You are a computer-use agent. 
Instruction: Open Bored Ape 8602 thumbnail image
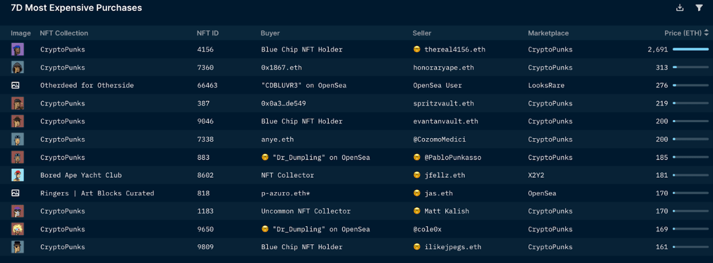(x=18, y=175)
